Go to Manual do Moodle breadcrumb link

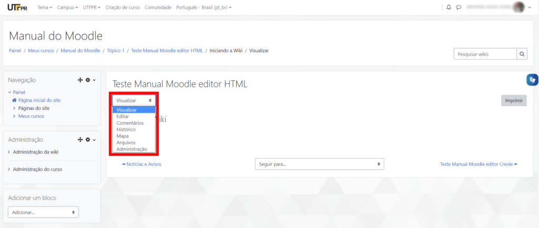81,51
